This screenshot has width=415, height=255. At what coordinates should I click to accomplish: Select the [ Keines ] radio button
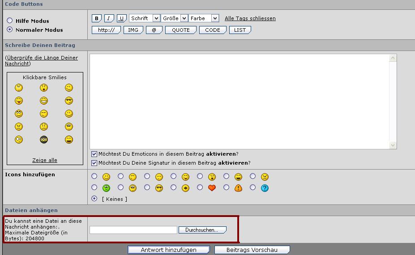94,198
